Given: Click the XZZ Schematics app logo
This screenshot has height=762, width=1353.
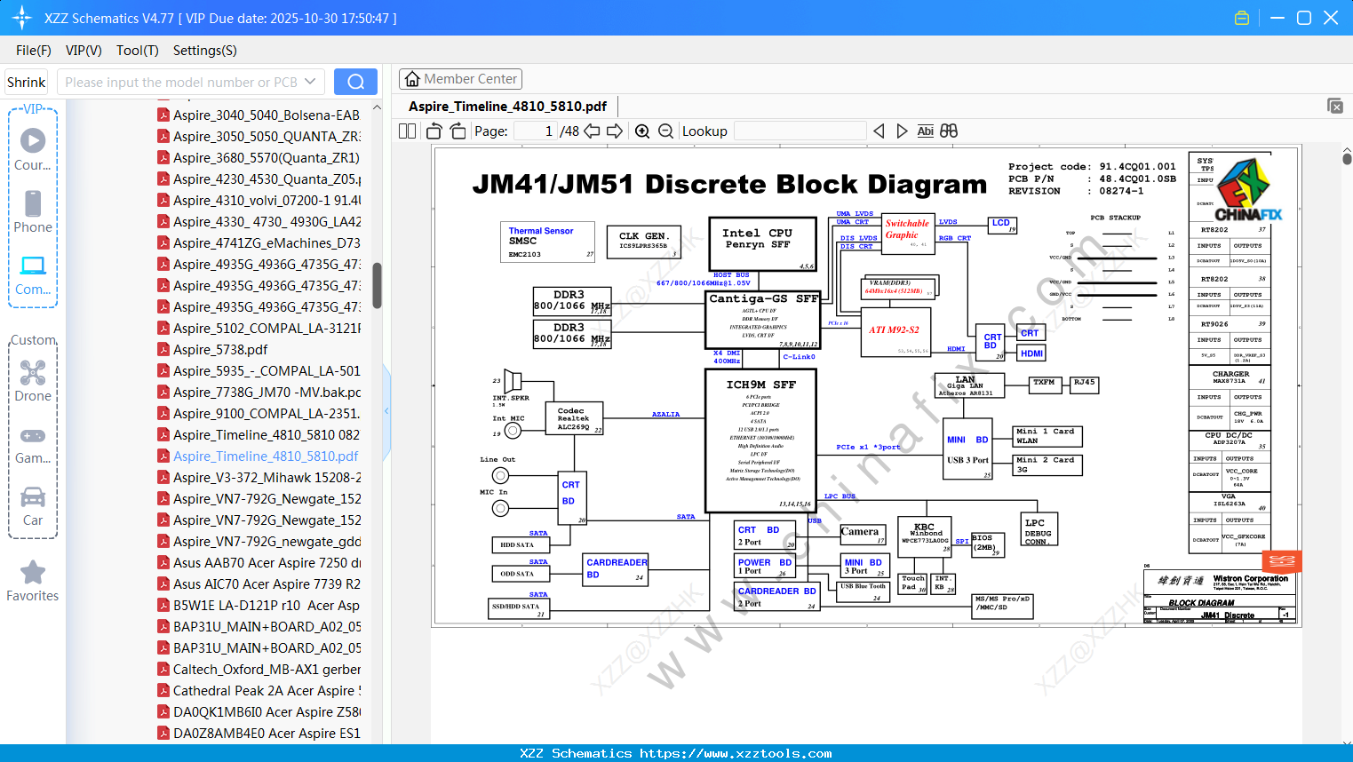Looking at the screenshot, I should (x=22, y=18).
